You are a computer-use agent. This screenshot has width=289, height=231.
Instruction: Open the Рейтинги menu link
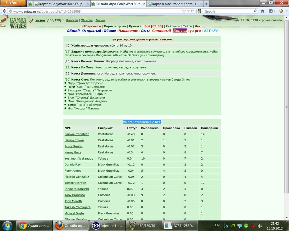pos(173,26)
